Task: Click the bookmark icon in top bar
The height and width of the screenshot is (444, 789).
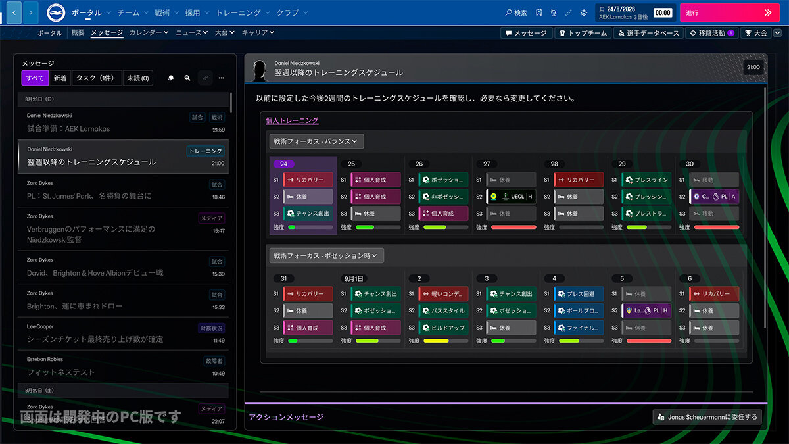Action: click(538, 12)
